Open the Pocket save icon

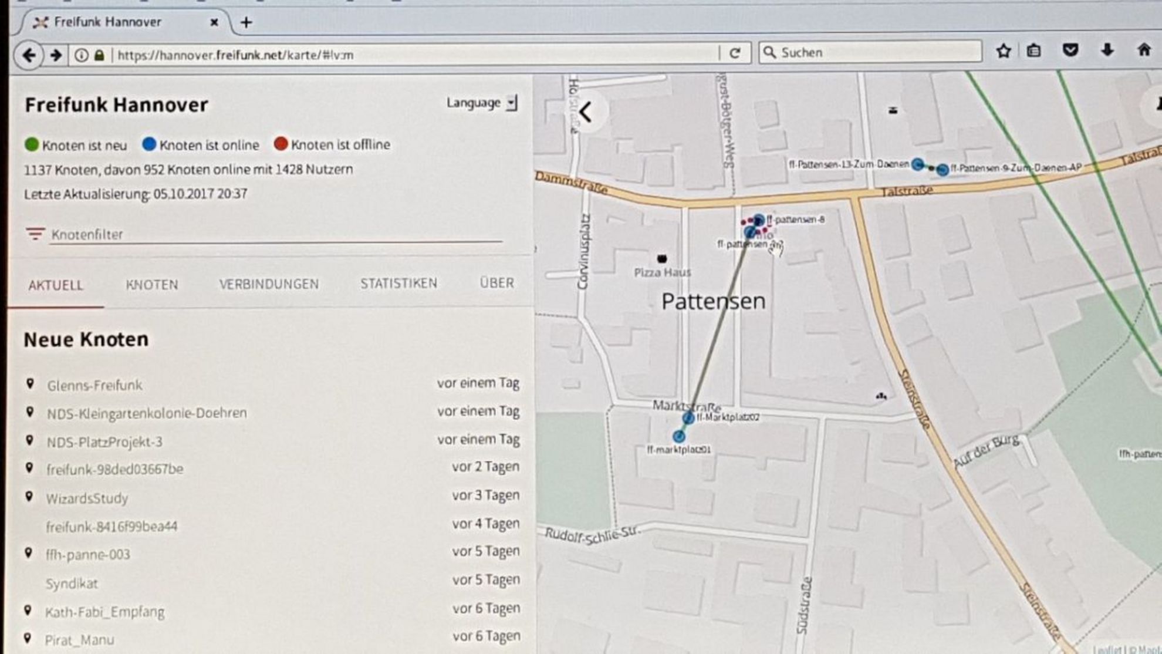coord(1070,50)
